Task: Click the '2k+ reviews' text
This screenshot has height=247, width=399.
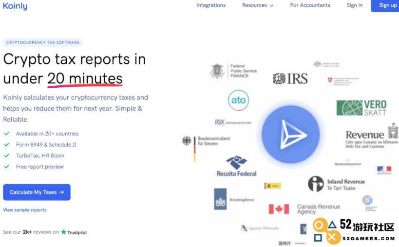Action: 37,232
